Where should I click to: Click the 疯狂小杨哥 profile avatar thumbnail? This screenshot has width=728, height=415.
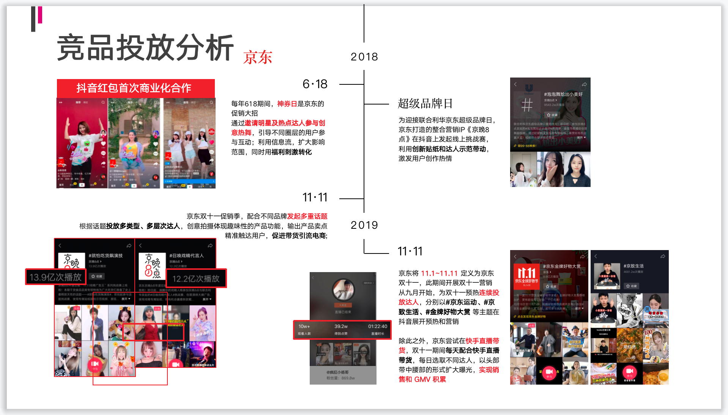tap(344, 290)
